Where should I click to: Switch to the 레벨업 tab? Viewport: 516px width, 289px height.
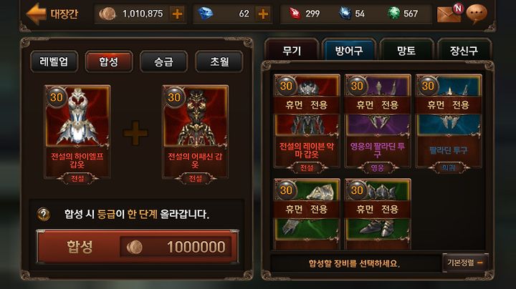(x=54, y=62)
